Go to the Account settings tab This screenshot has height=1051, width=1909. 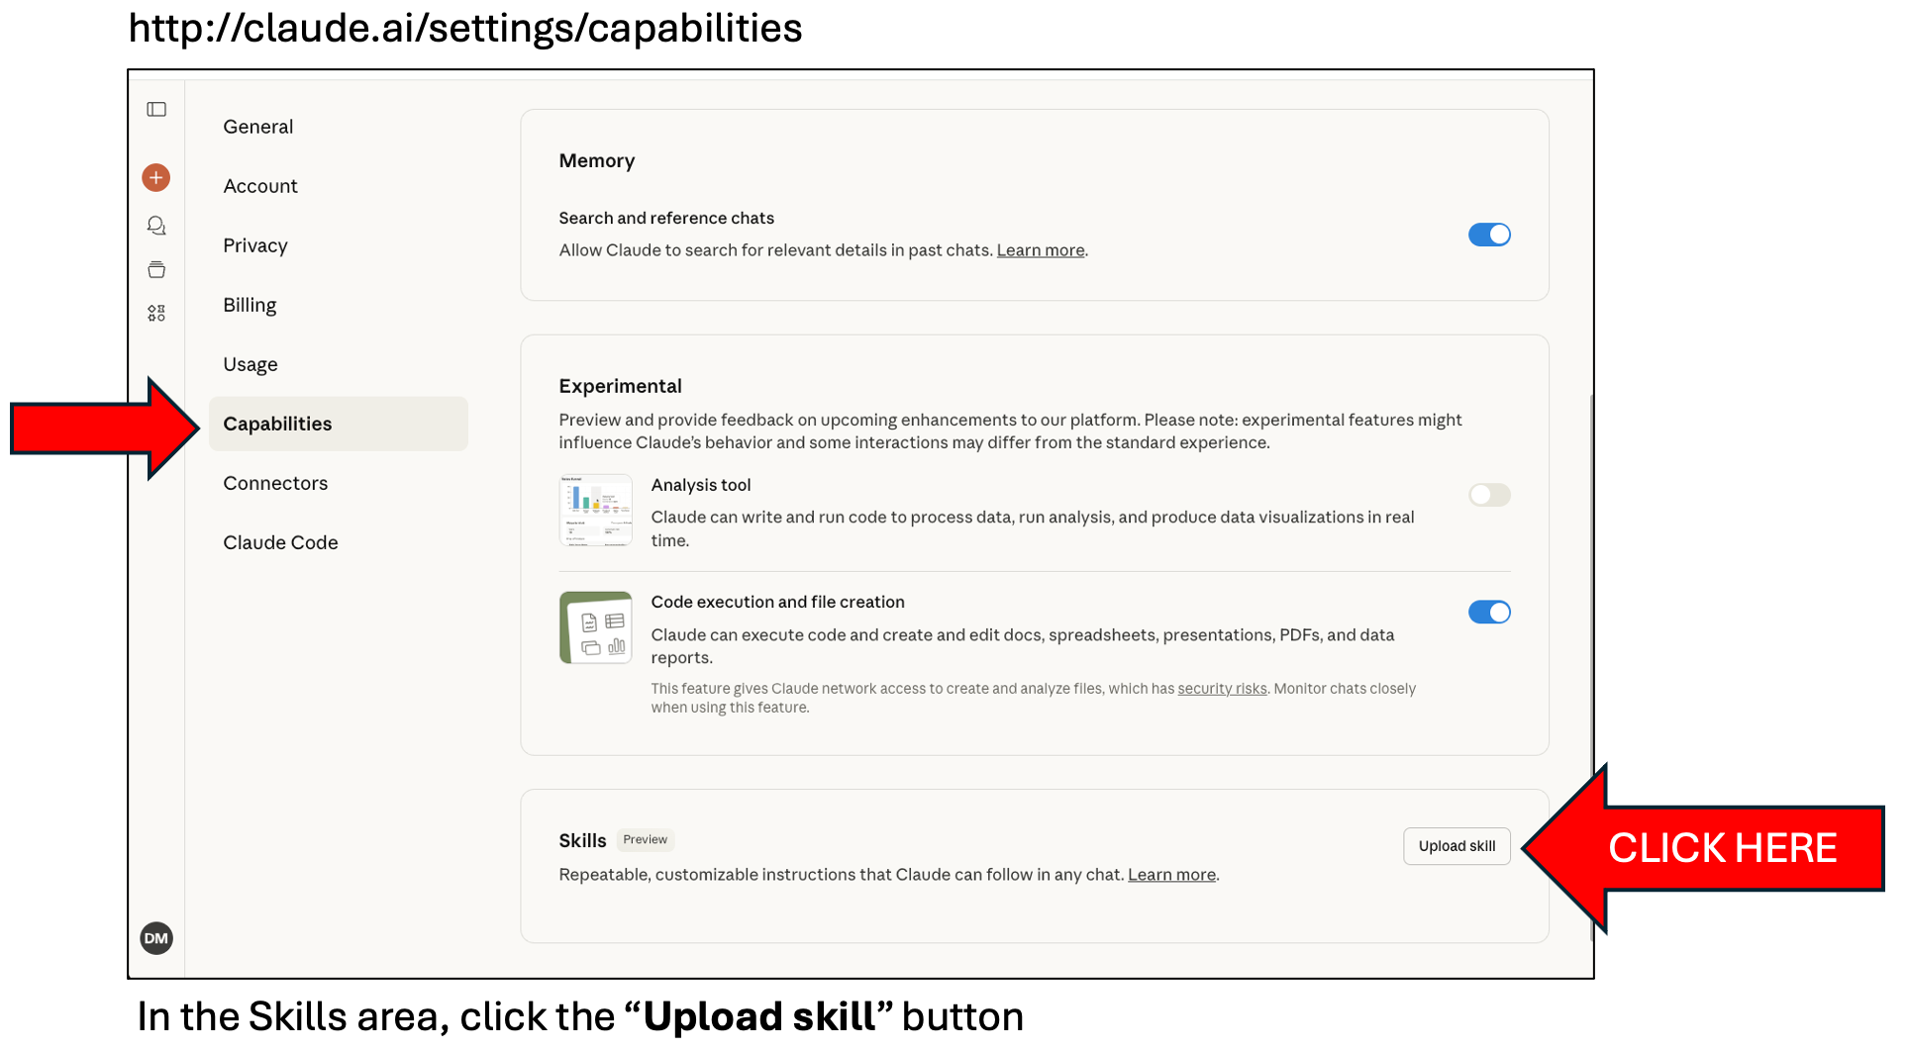pyautogui.click(x=260, y=186)
